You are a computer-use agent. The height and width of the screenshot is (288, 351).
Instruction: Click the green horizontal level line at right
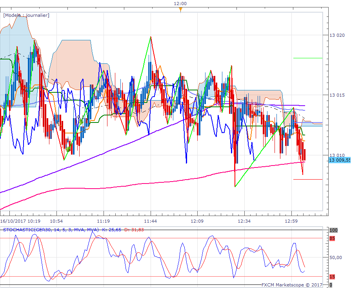(307, 58)
